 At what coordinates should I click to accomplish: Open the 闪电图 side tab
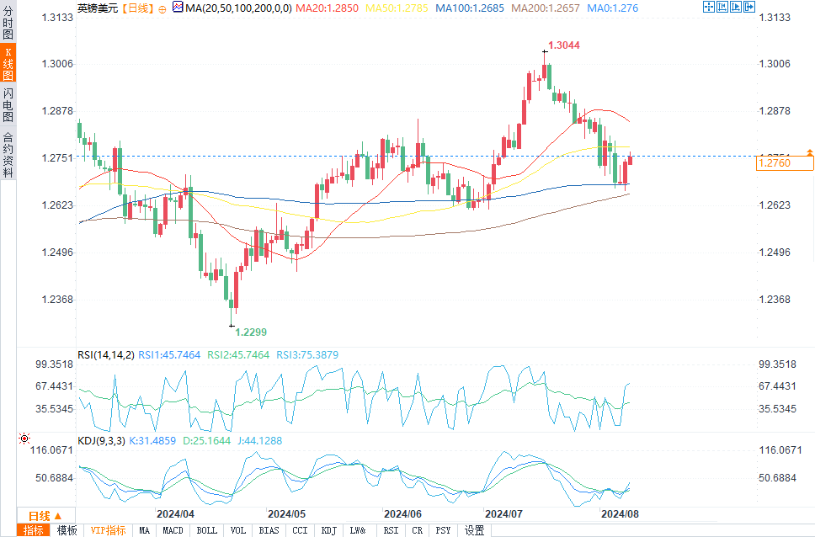point(8,104)
